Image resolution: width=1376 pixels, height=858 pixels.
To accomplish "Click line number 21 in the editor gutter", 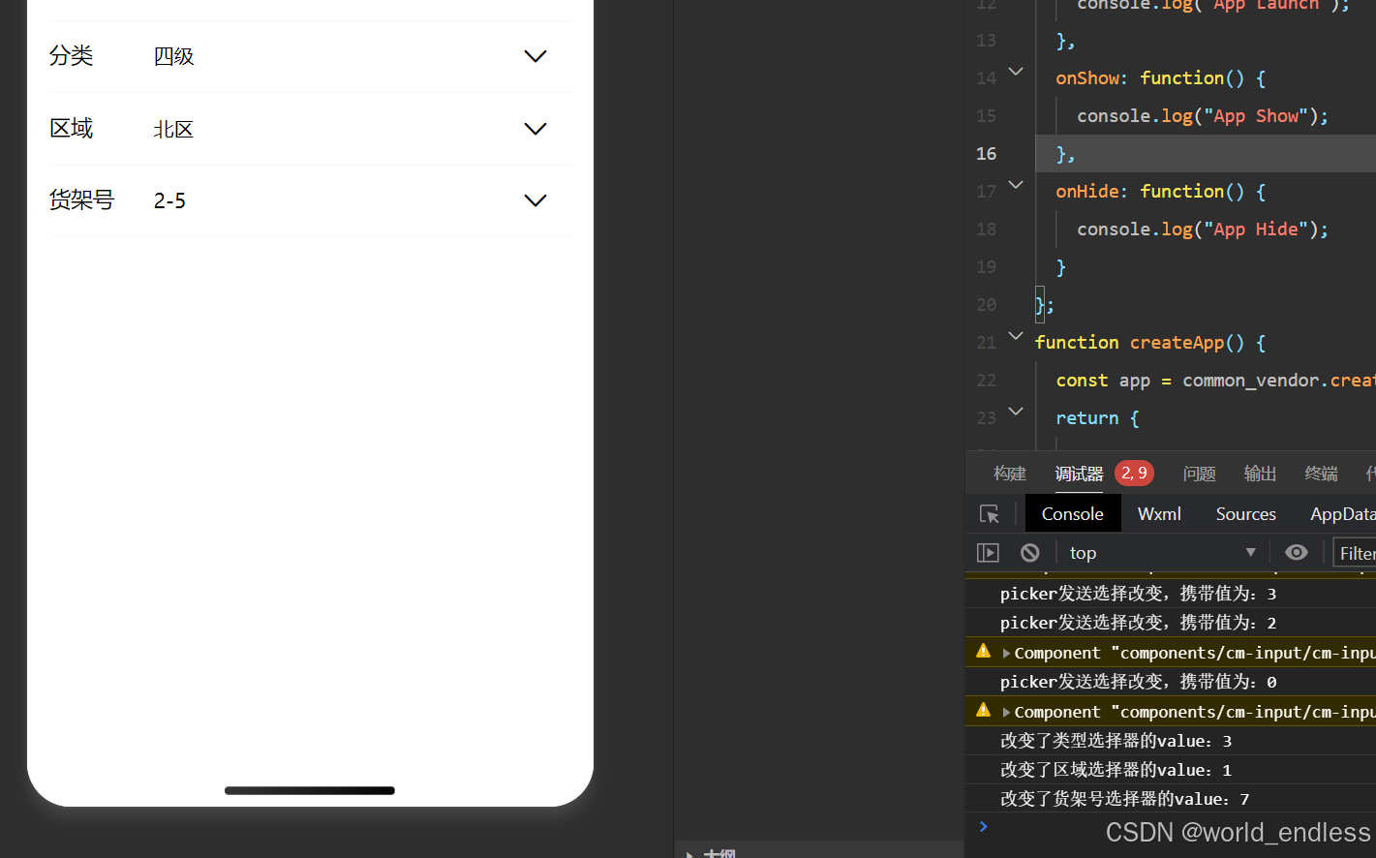I will tap(986, 343).
